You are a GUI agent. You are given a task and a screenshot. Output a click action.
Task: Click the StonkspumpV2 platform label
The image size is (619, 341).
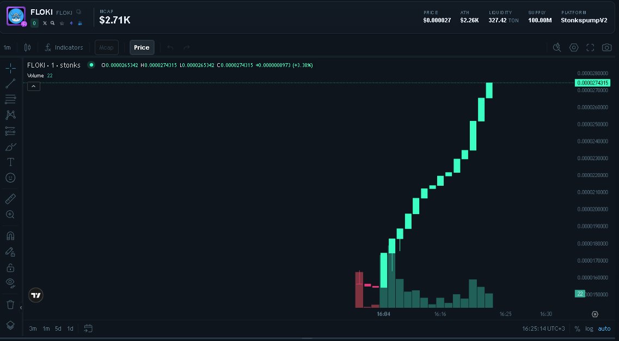584,20
